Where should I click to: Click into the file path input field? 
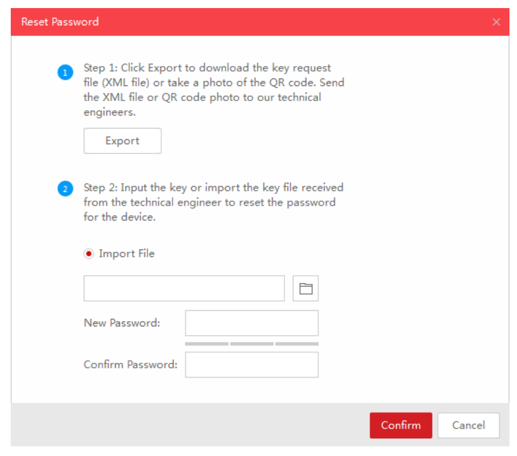point(184,288)
